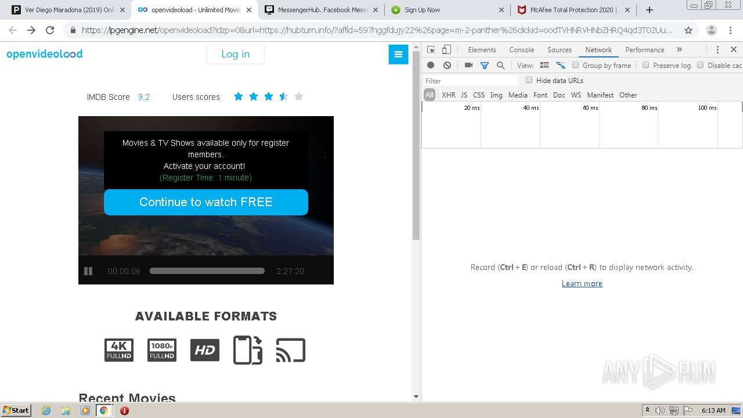Viewport: 743px width, 418px height.
Task: Seek within the video progress bar
Action: (x=207, y=271)
